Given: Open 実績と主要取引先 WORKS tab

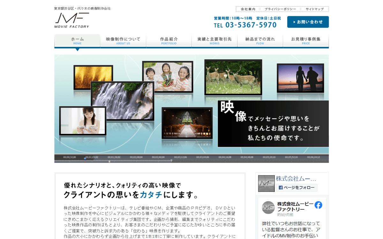Looking at the screenshot, I should click(x=214, y=41).
